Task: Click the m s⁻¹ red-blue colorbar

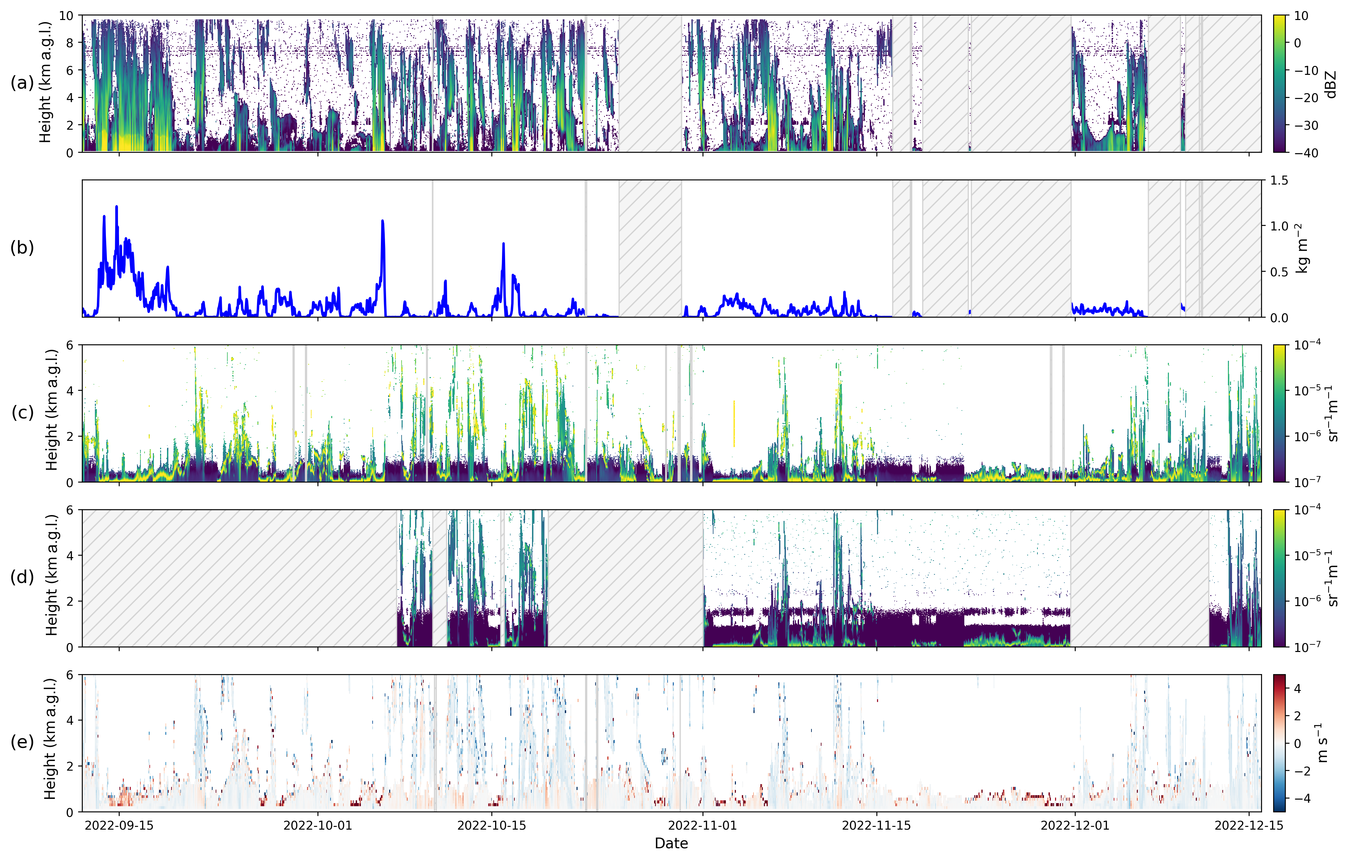Action: pyautogui.click(x=1279, y=743)
